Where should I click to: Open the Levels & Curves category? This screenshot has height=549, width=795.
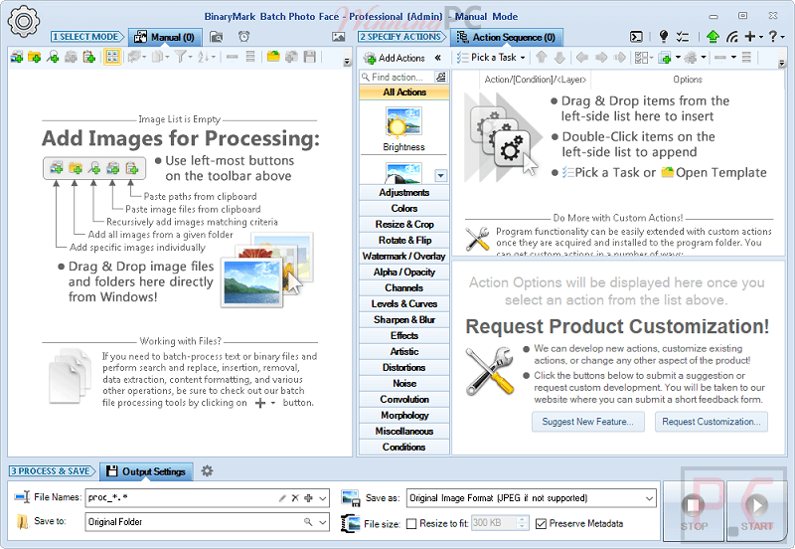(404, 304)
